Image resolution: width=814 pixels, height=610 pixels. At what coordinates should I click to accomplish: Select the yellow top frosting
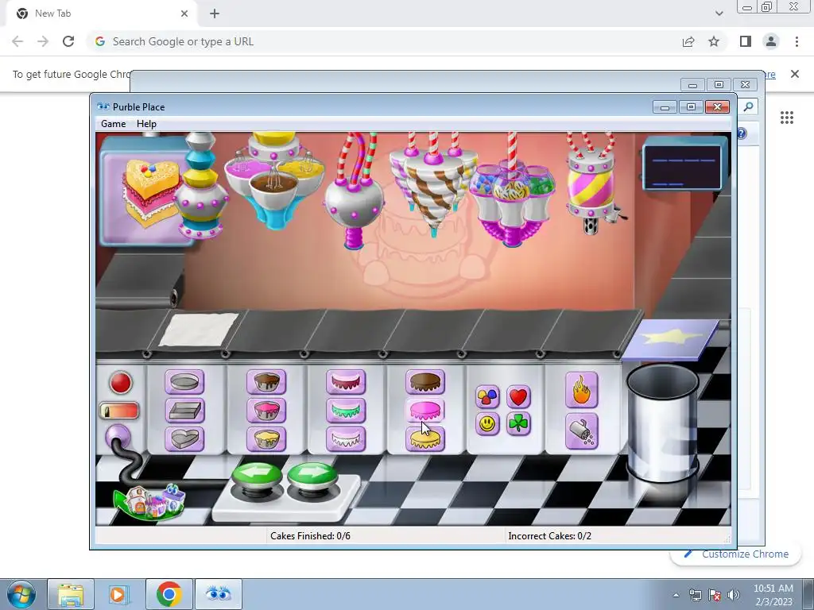[425, 438]
